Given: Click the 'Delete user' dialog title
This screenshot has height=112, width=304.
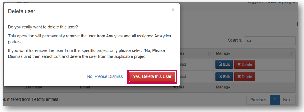Looking at the screenshot, I should [x=21, y=11].
